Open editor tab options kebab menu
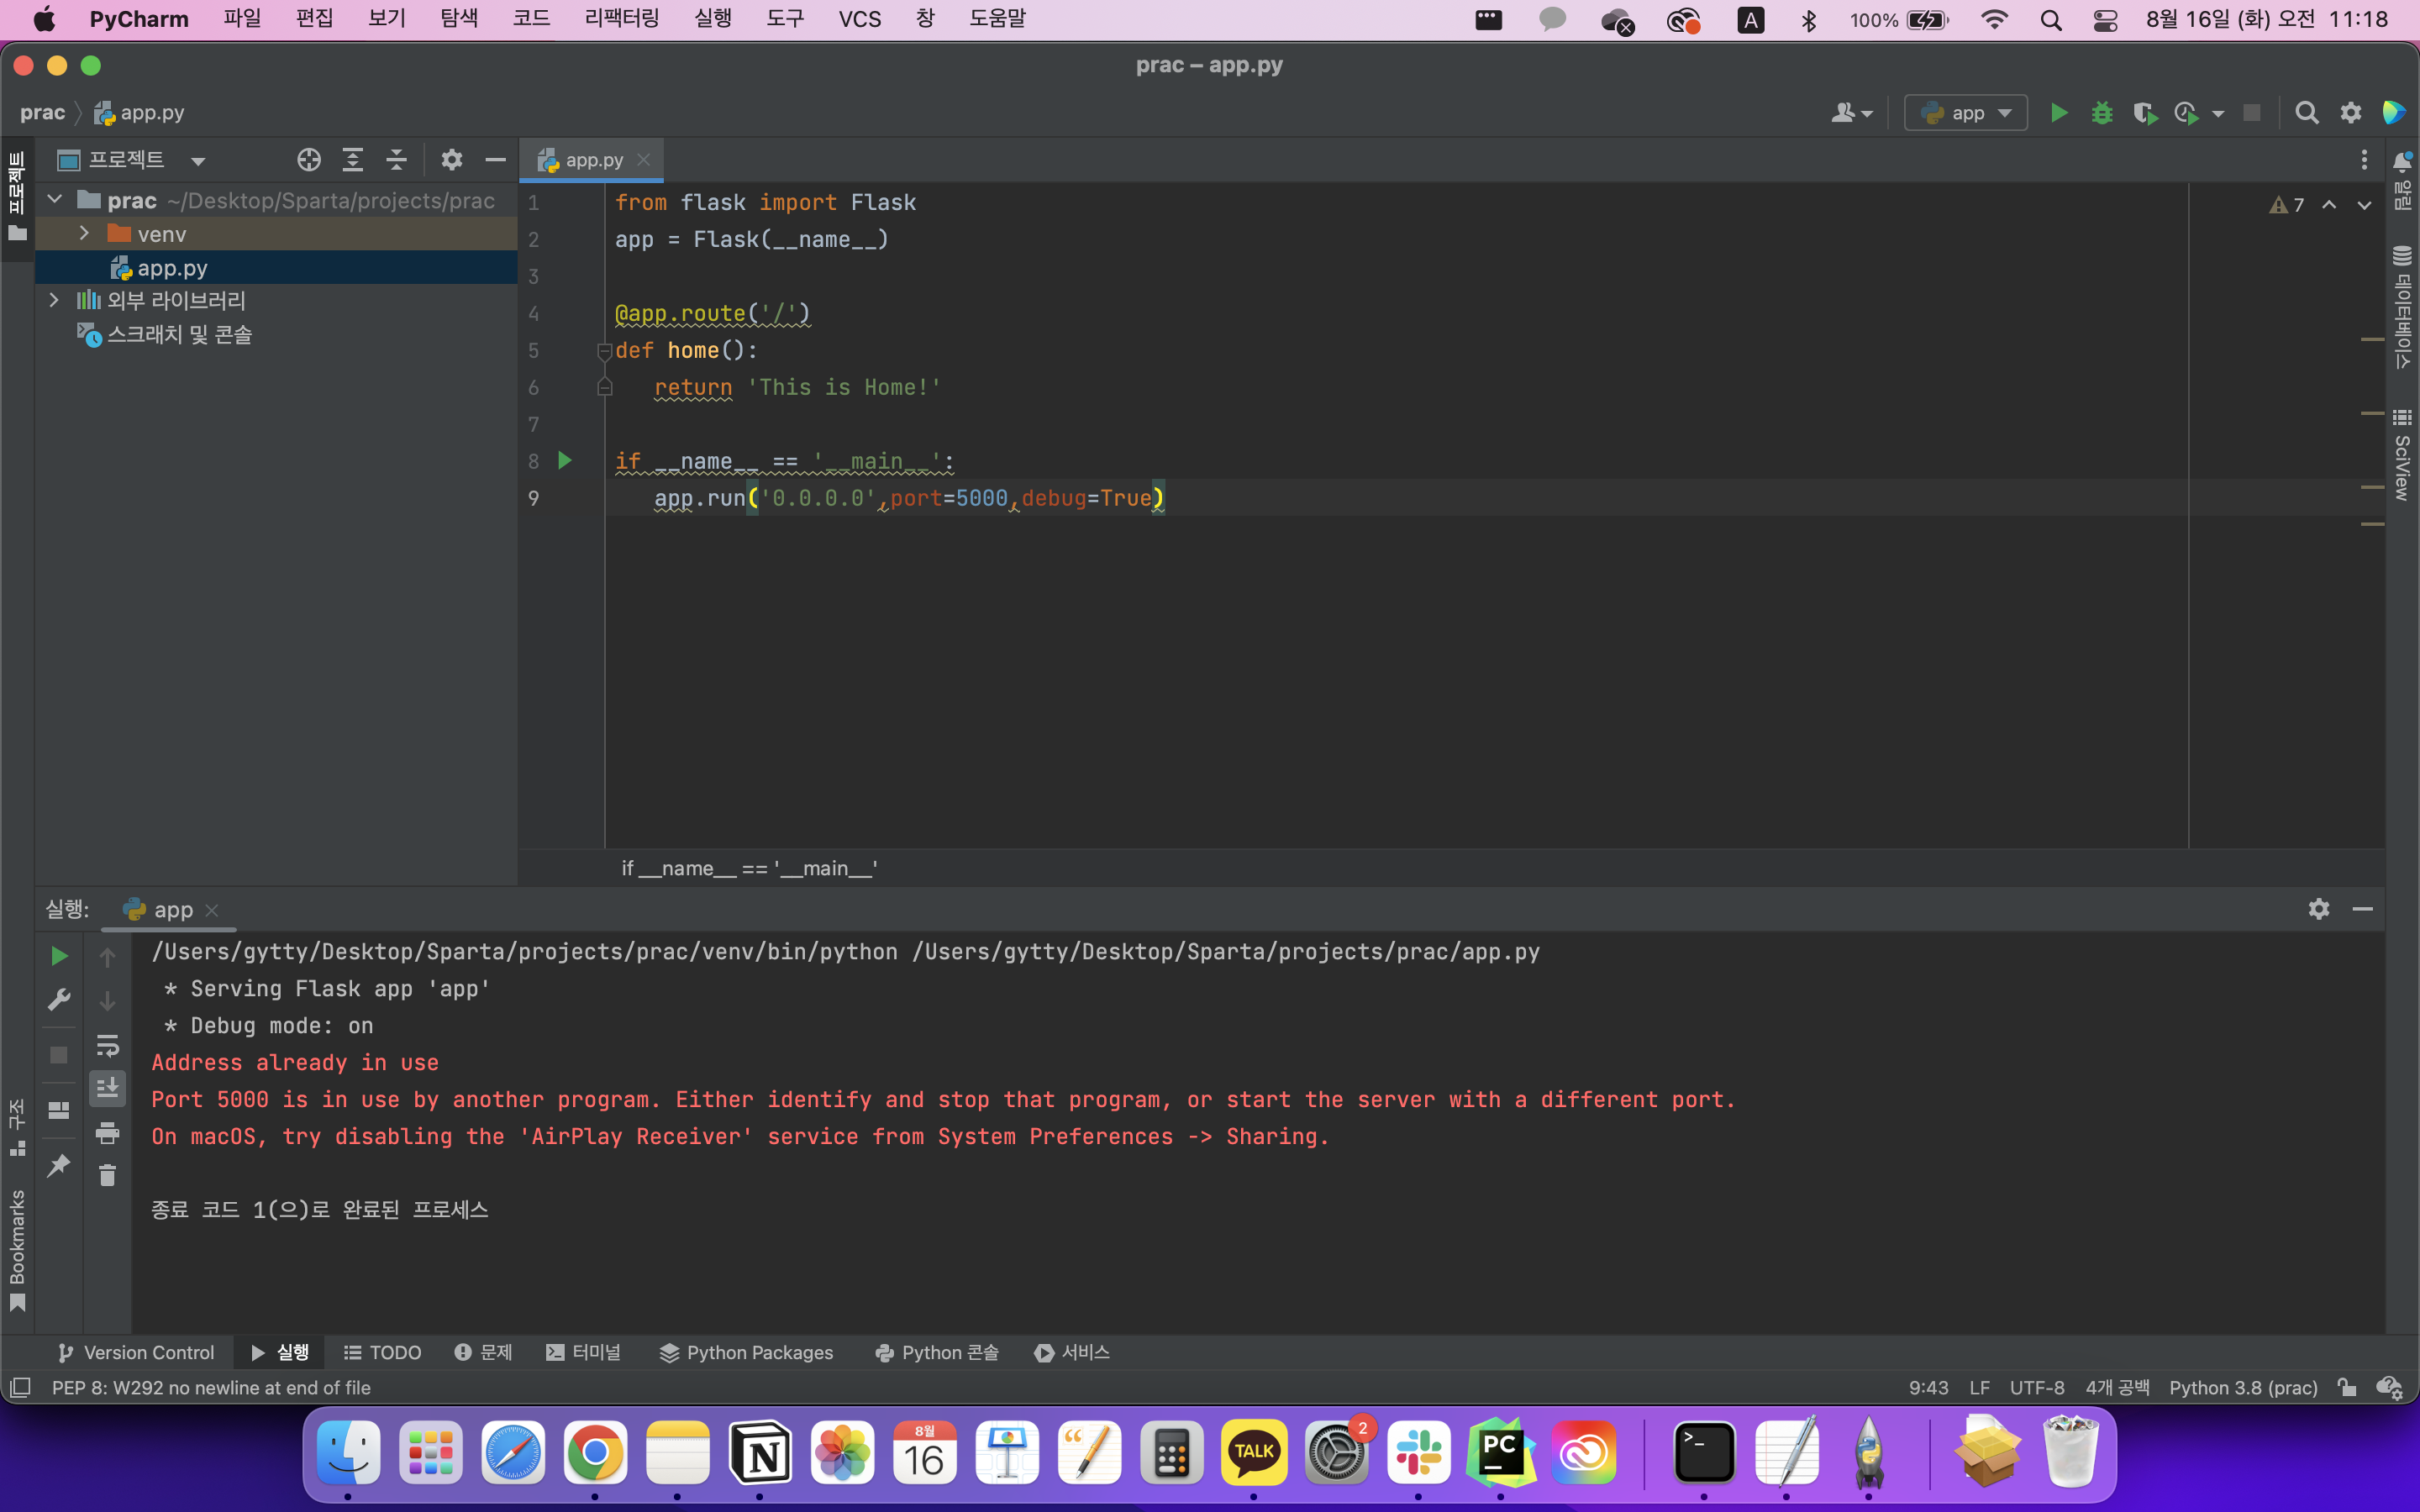Viewport: 2420px width, 1512px height. tap(2364, 160)
